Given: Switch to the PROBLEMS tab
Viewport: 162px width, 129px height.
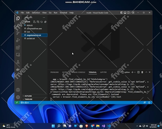Looking at the screenshot, I should [54, 72].
